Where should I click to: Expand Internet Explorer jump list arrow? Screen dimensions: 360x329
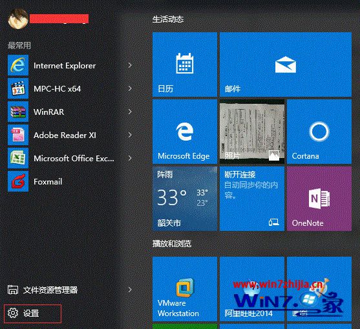click(x=130, y=65)
